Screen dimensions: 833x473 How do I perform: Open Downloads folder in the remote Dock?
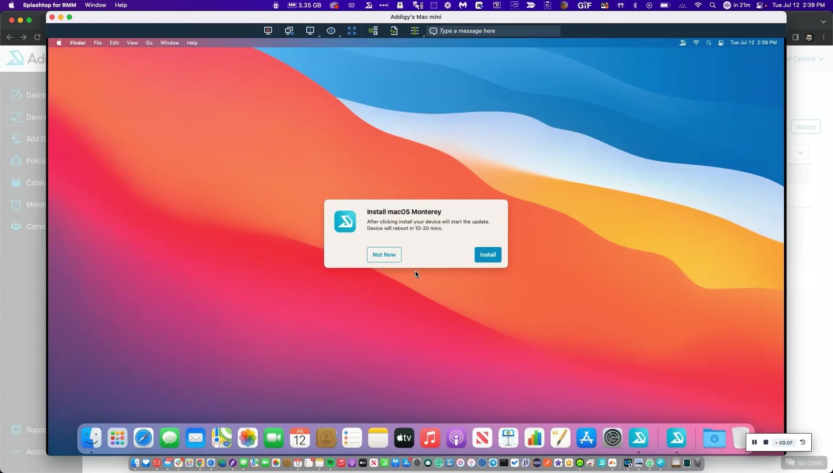tap(714, 438)
